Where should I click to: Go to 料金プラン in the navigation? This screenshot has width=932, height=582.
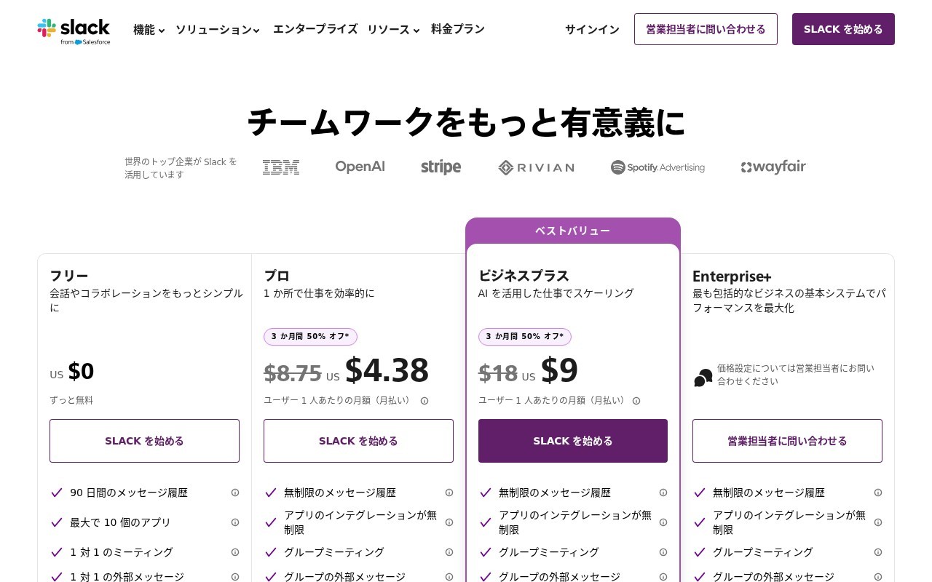[458, 29]
